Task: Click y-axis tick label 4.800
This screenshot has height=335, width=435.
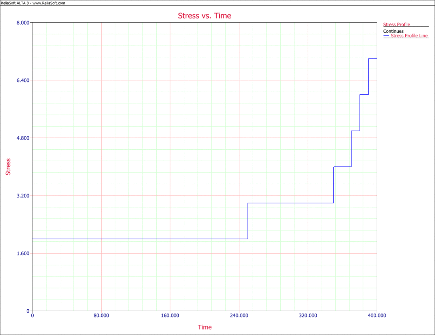Action: (x=23, y=138)
